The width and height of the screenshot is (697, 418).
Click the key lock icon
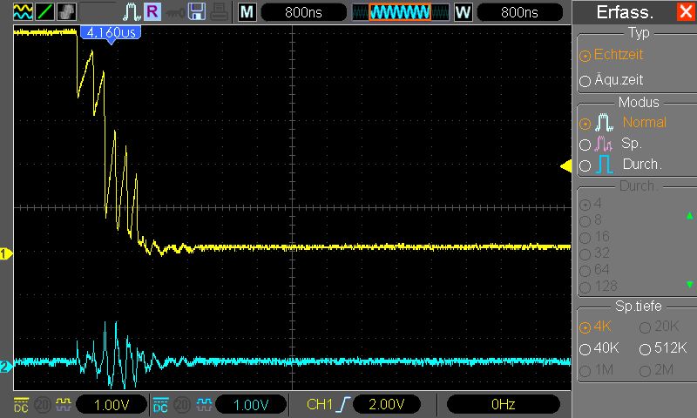(175, 13)
